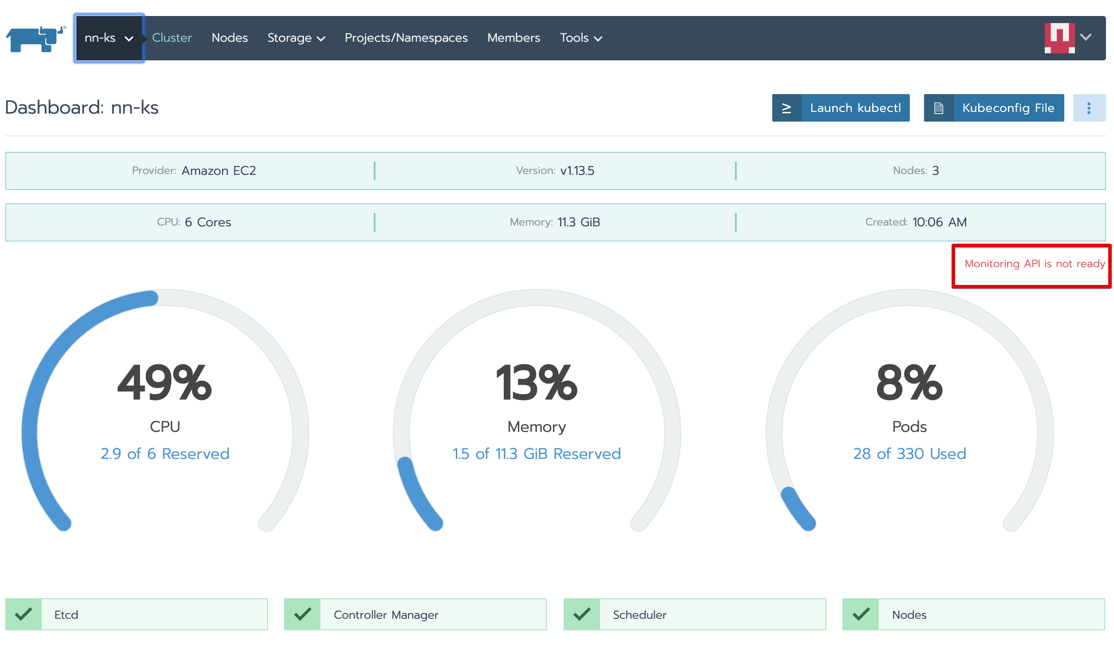This screenshot has height=648, width=1114.
Task: Click the Controller Manager checkmark icon
Action: (x=302, y=614)
